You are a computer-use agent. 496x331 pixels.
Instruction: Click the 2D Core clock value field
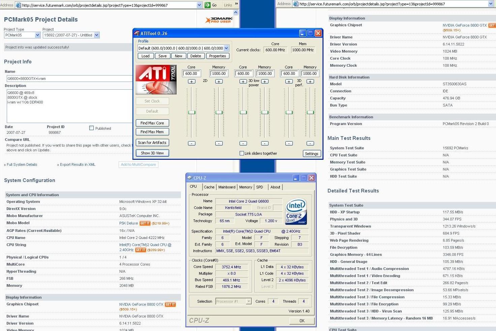coord(191,73)
